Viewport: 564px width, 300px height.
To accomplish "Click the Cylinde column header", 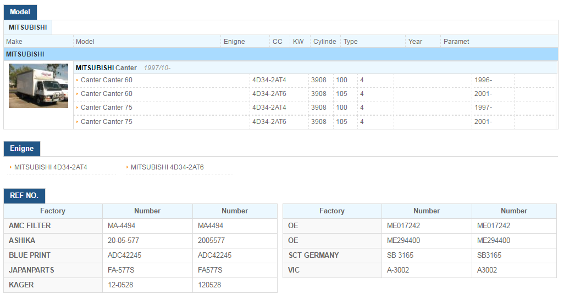I will 324,42.
